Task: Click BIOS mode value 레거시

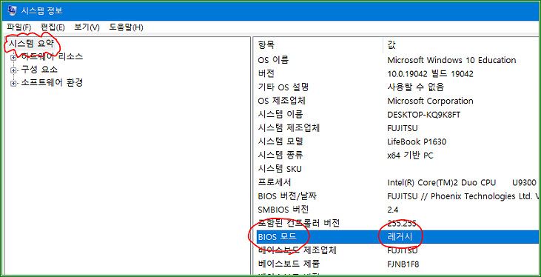Action: (400, 237)
